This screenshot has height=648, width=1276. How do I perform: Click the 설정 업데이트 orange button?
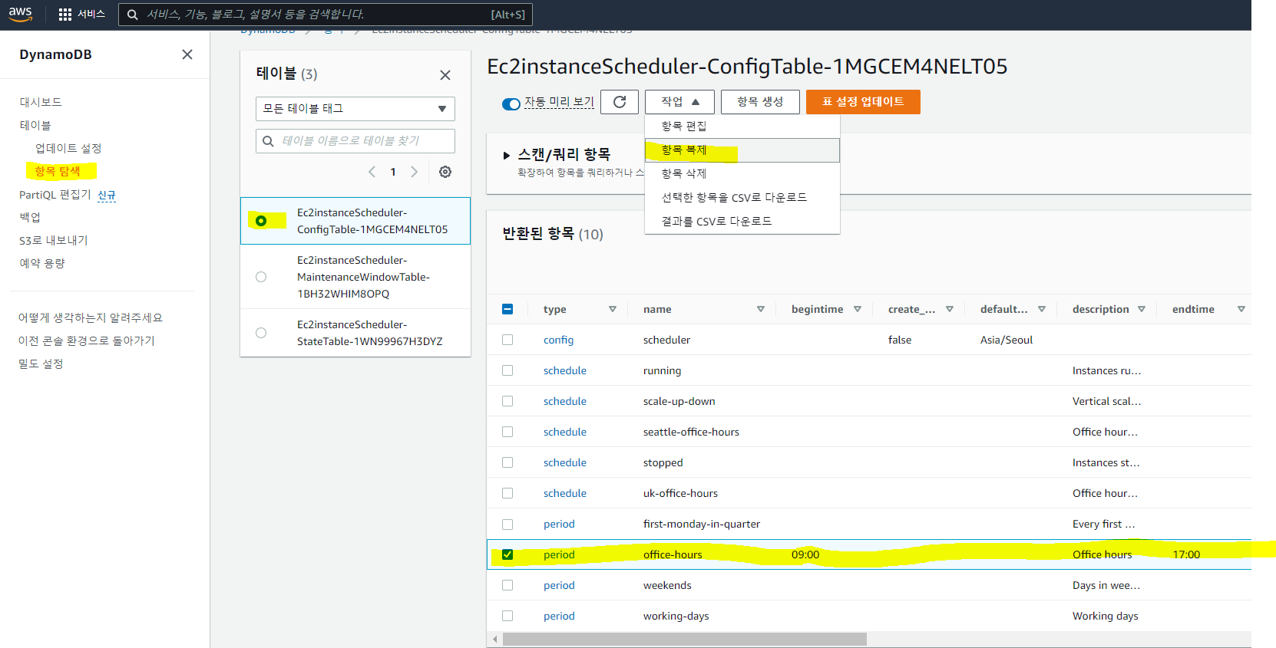(863, 102)
